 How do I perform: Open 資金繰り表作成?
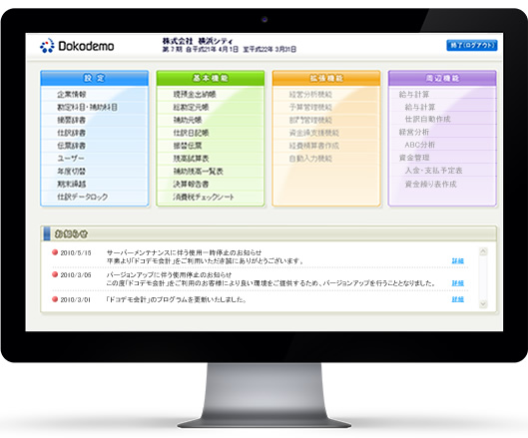[430, 185]
